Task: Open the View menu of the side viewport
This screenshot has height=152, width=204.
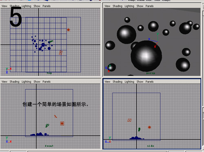Action: (107, 82)
